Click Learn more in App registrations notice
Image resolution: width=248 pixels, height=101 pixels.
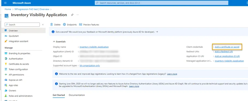point(172,74)
